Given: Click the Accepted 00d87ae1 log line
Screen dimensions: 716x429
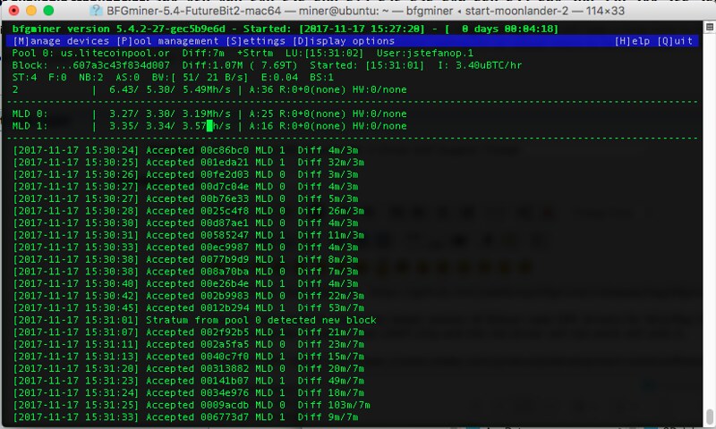Looking at the screenshot, I should tap(185, 223).
